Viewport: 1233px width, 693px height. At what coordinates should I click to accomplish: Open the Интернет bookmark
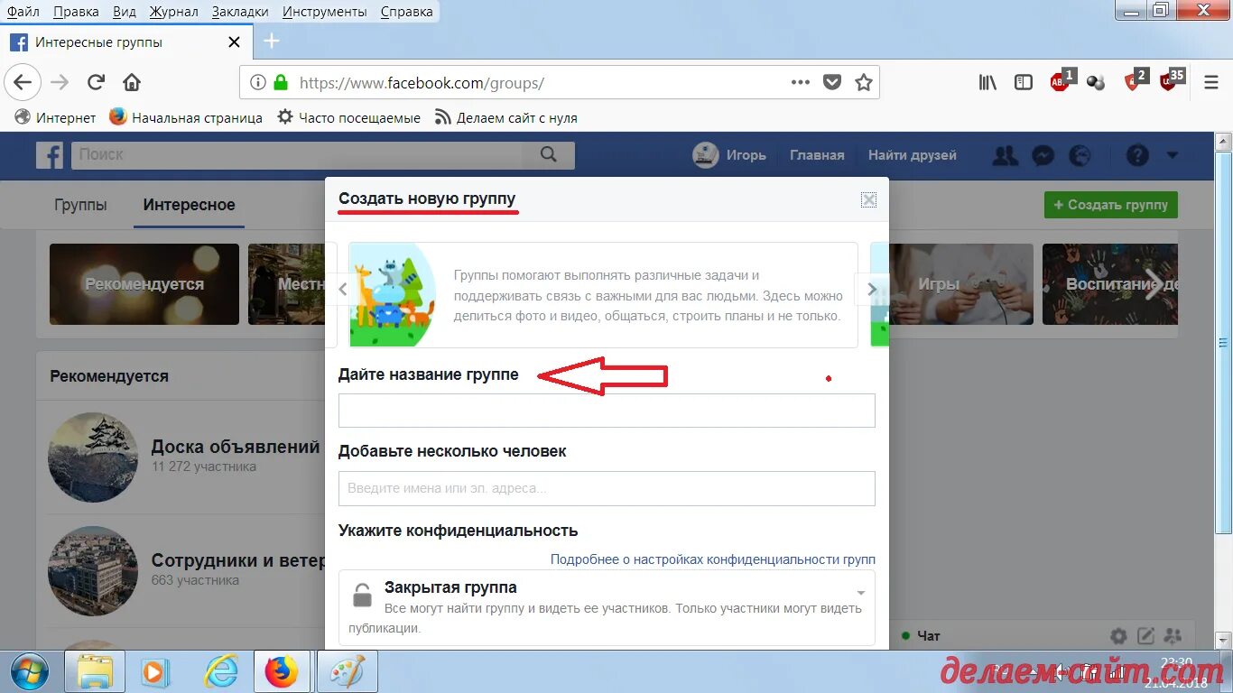(x=56, y=117)
